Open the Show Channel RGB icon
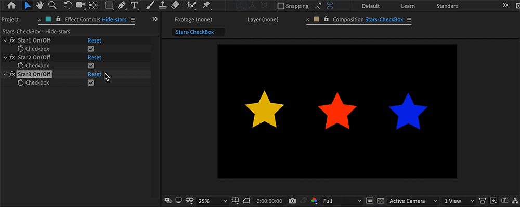This screenshot has width=520, height=207. 314,201
